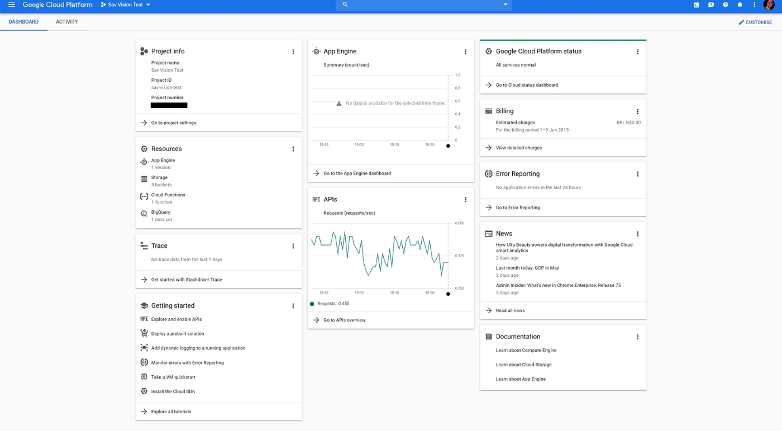
Task: Click in the top search field
Action: (x=423, y=5)
